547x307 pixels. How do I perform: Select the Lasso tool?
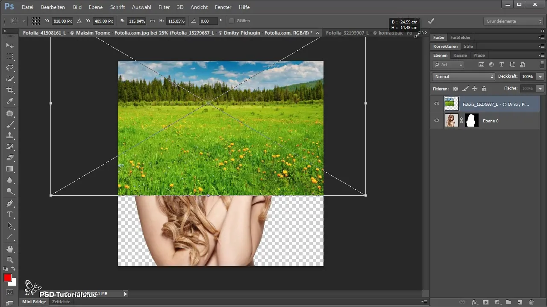pos(10,68)
